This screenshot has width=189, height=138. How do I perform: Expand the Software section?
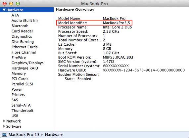4,126
